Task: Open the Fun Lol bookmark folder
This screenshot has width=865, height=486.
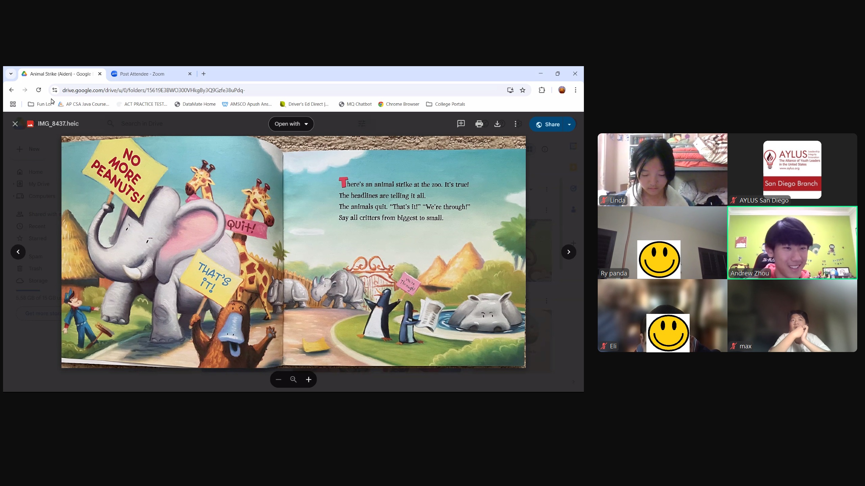Action: point(41,104)
